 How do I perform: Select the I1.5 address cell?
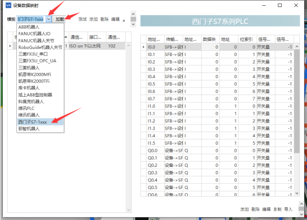(x=155, y=143)
